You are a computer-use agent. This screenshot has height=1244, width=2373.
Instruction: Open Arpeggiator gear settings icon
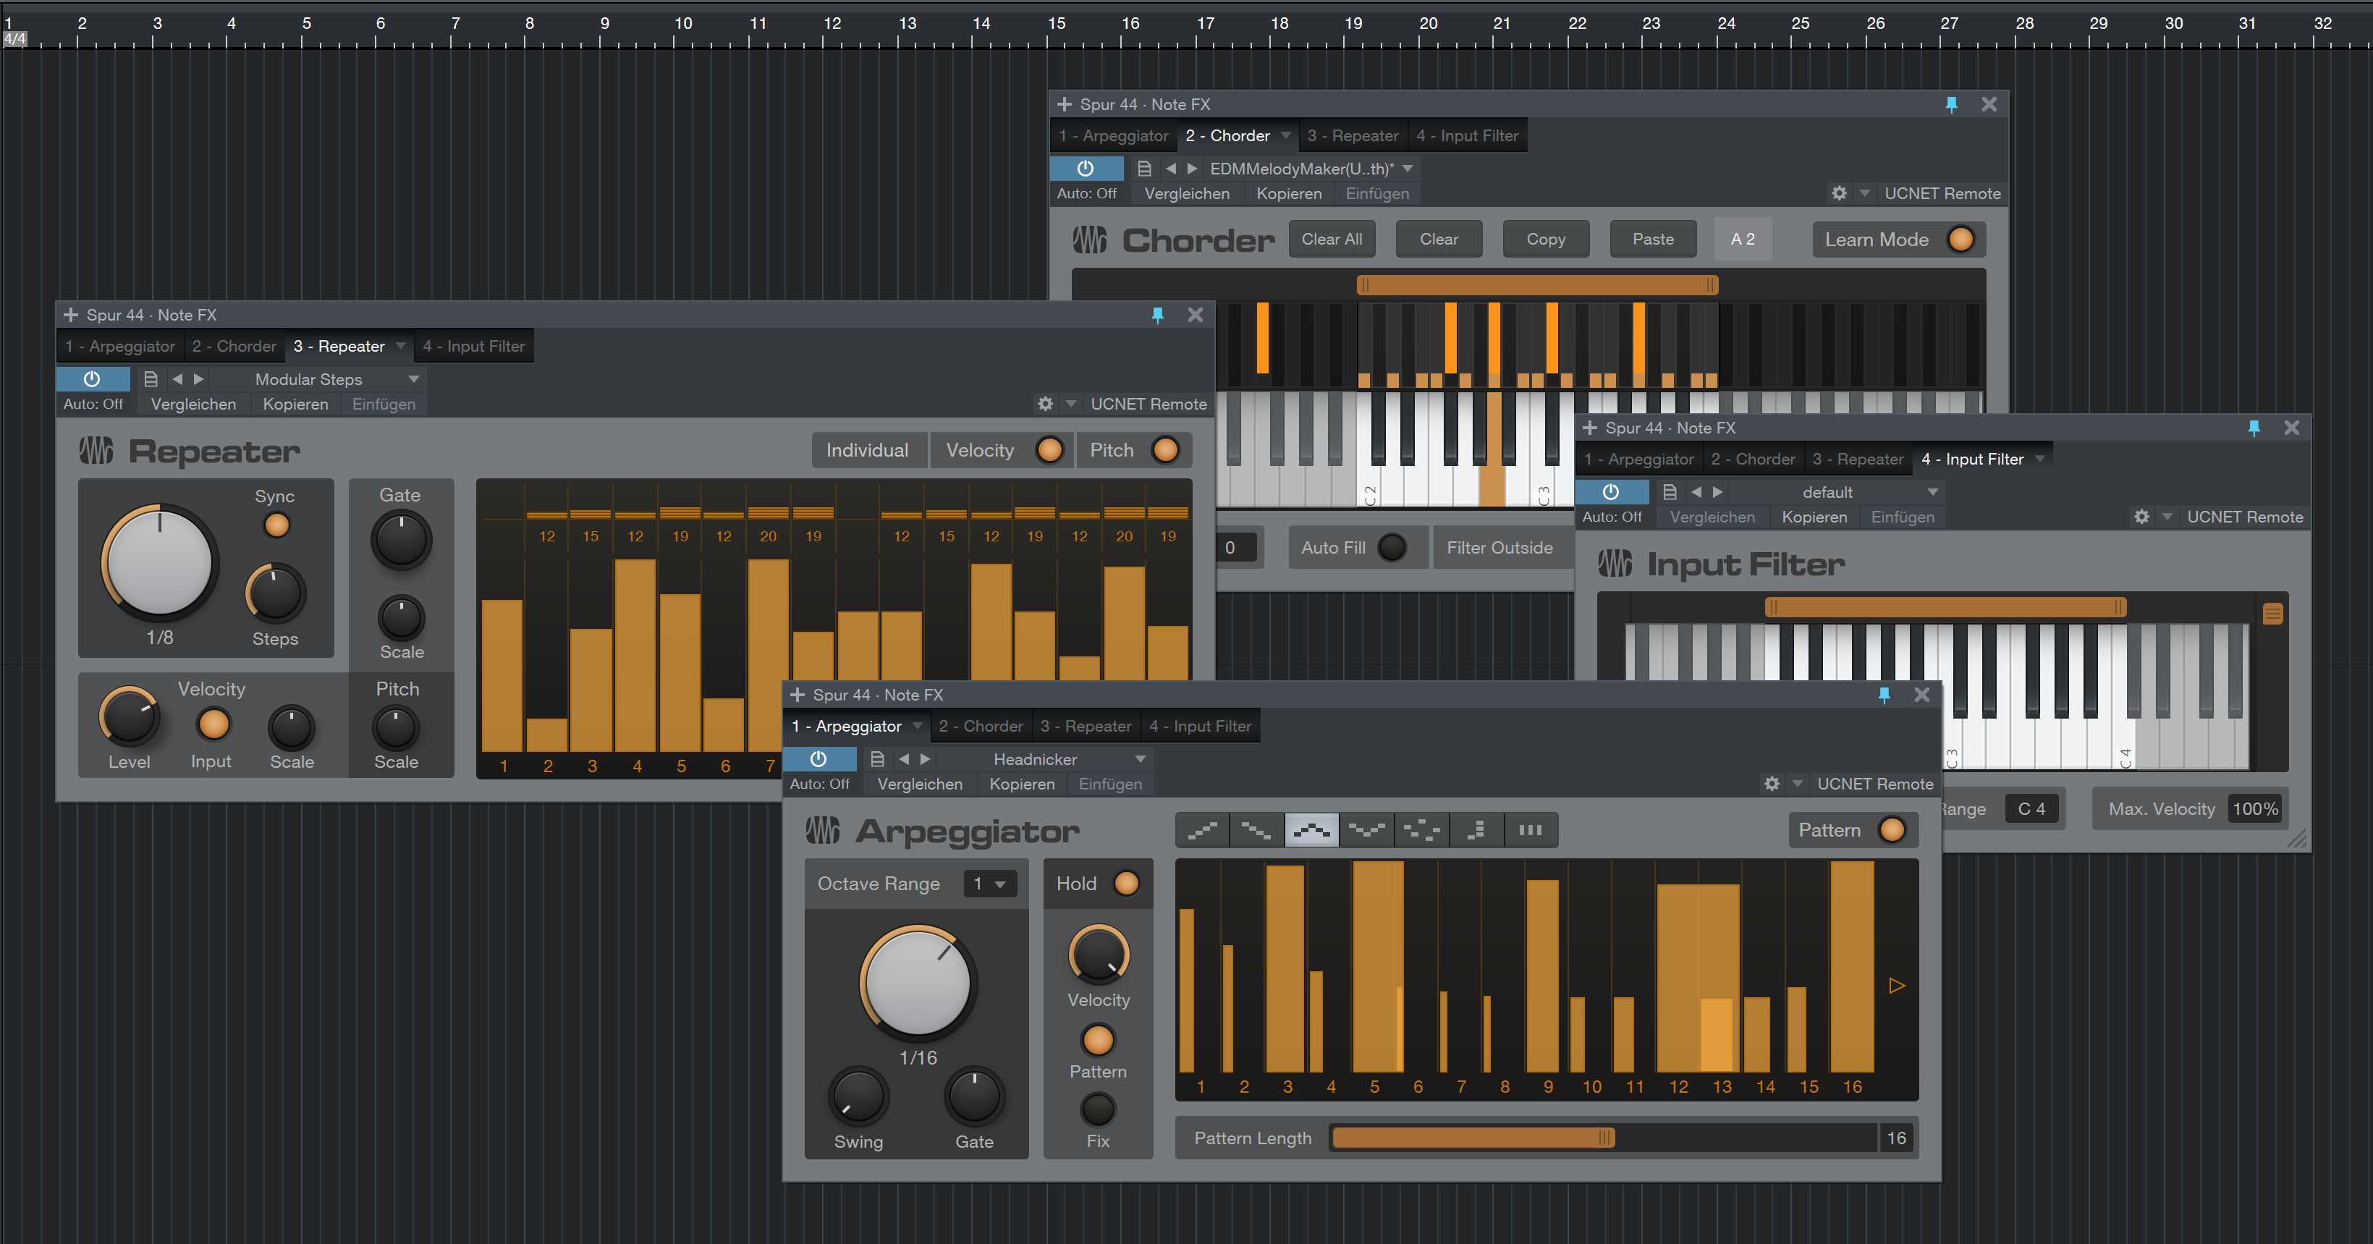[x=1772, y=784]
